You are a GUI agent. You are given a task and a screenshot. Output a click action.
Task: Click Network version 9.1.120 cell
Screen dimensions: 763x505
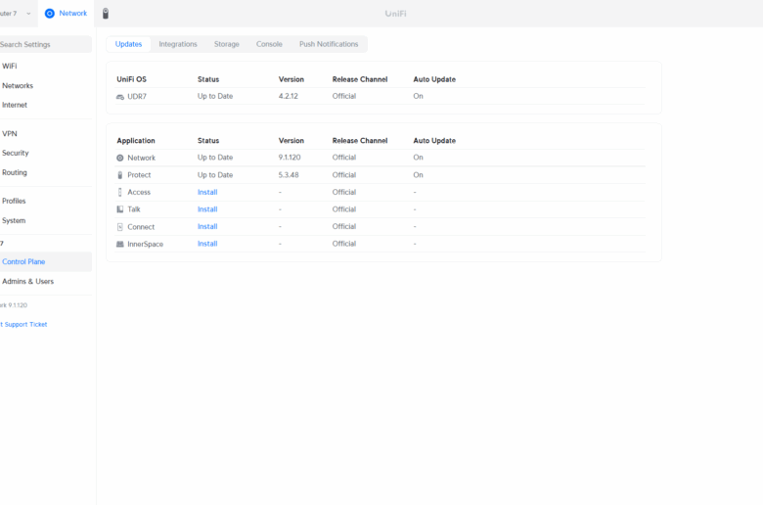[290, 158]
